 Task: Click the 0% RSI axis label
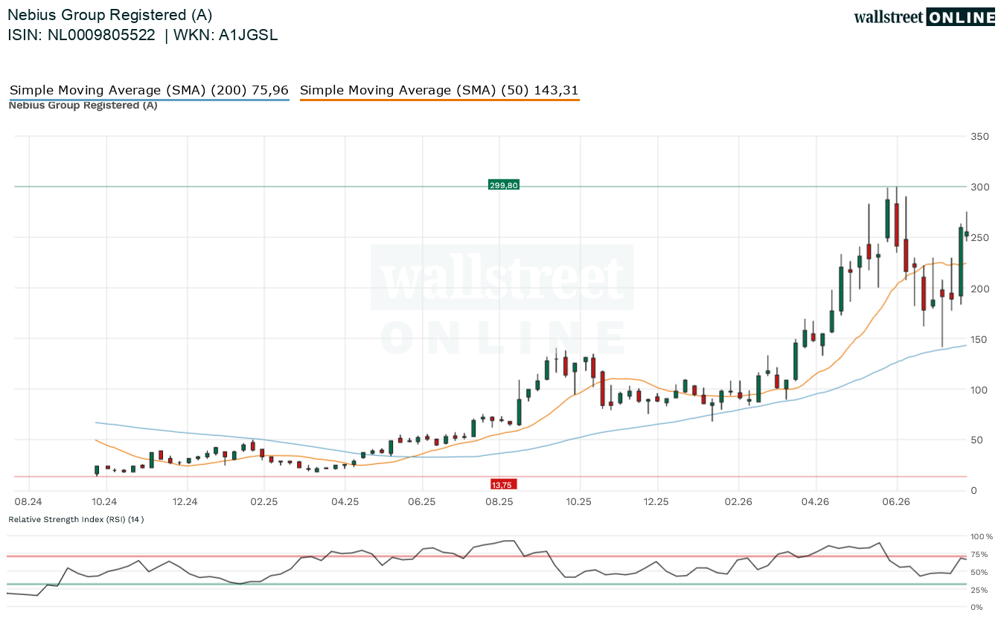coord(976,608)
